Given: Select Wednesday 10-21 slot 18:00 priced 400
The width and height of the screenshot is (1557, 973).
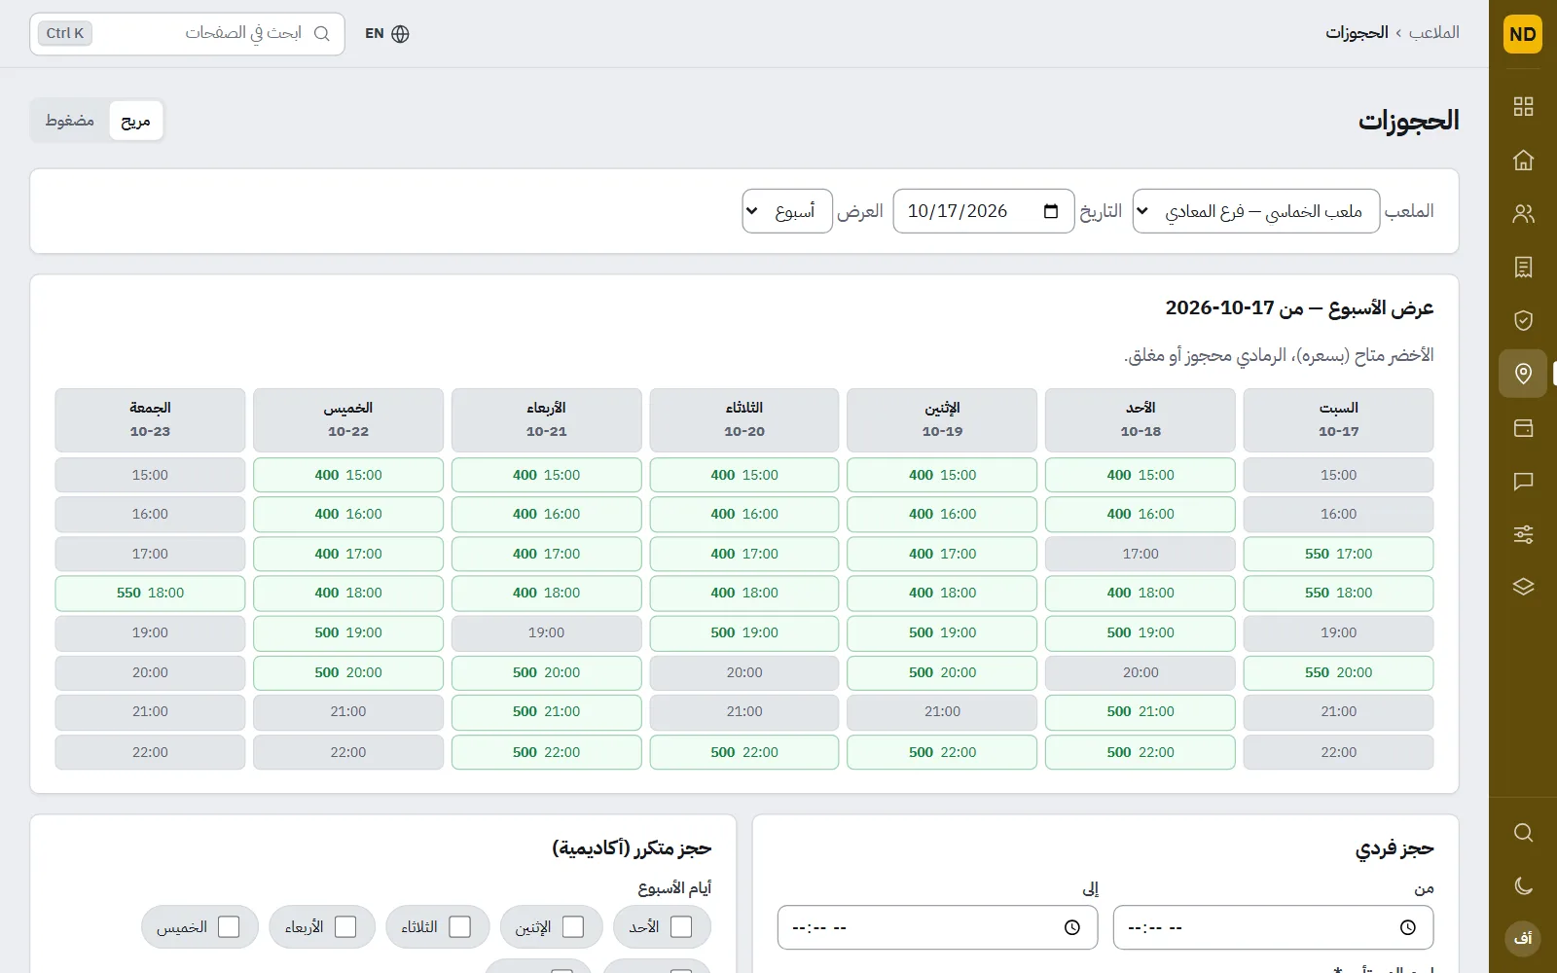Looking at the screenshot, I should pos(546,593).
